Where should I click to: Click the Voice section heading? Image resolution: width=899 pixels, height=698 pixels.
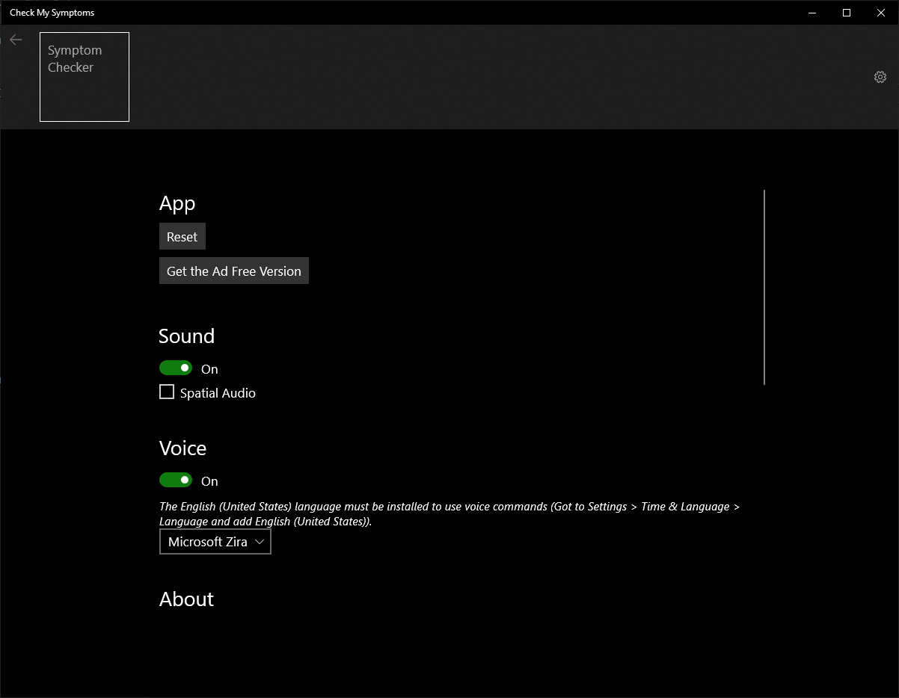point(182,448)
